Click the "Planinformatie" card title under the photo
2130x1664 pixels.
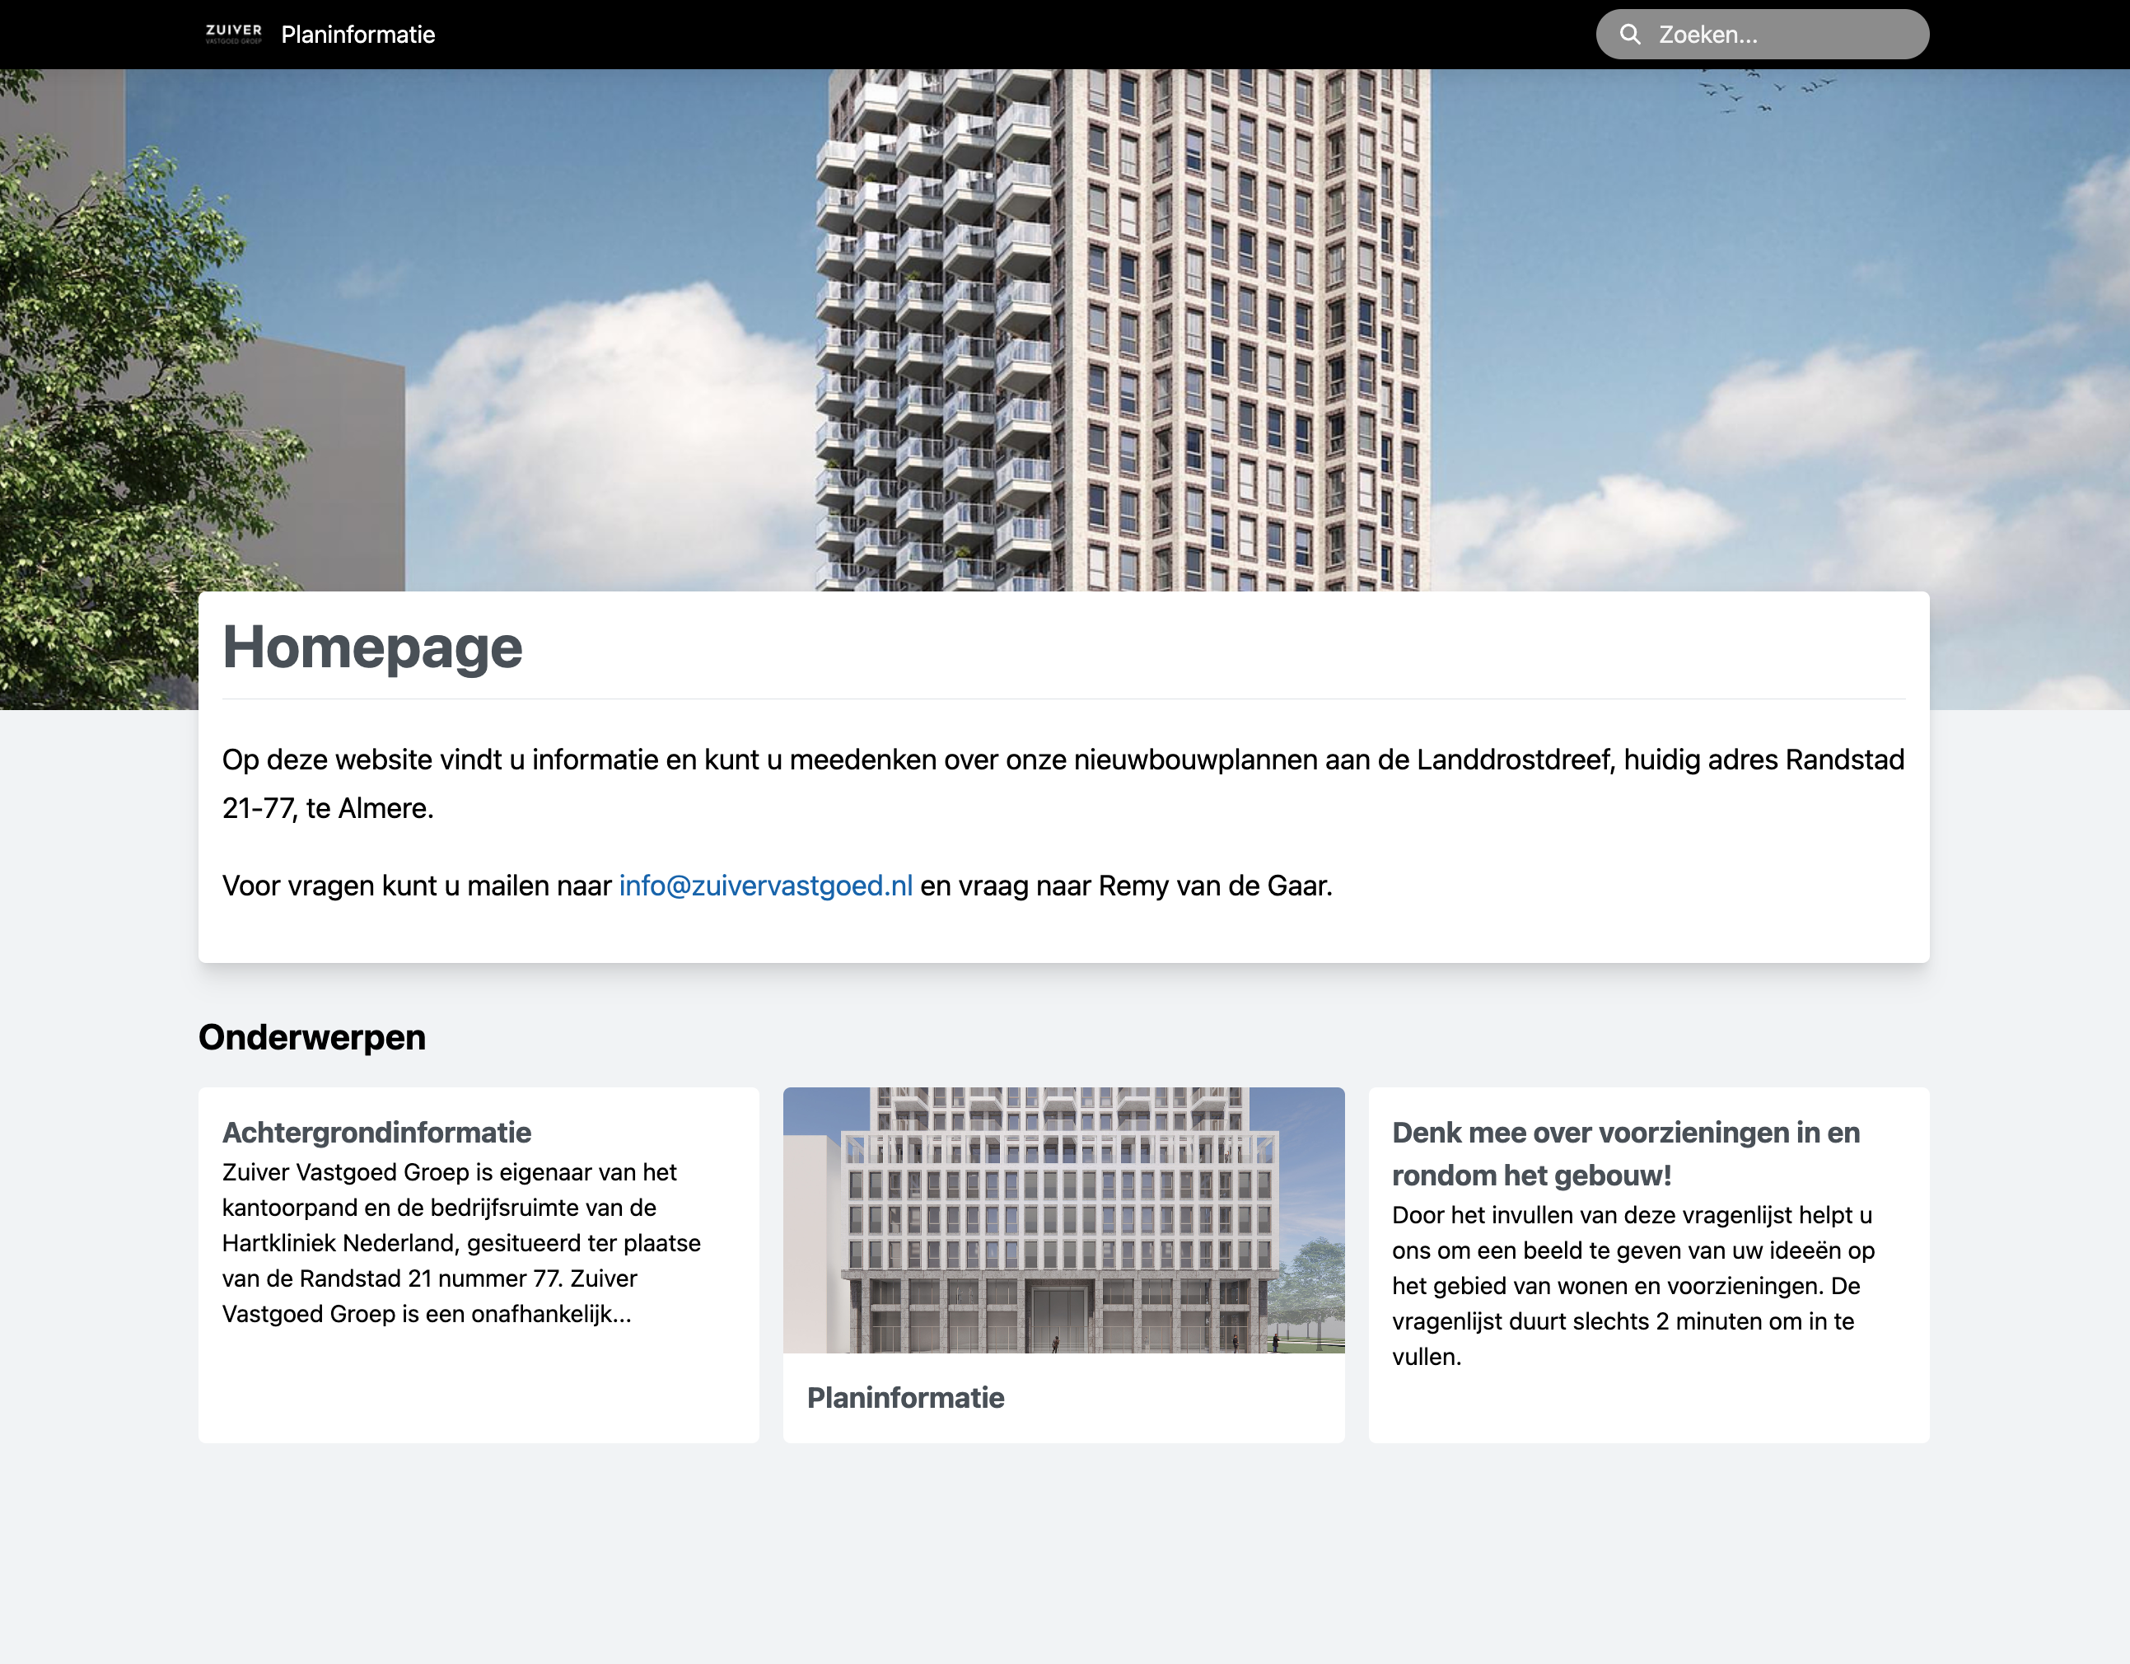(x=905, y=1398)
